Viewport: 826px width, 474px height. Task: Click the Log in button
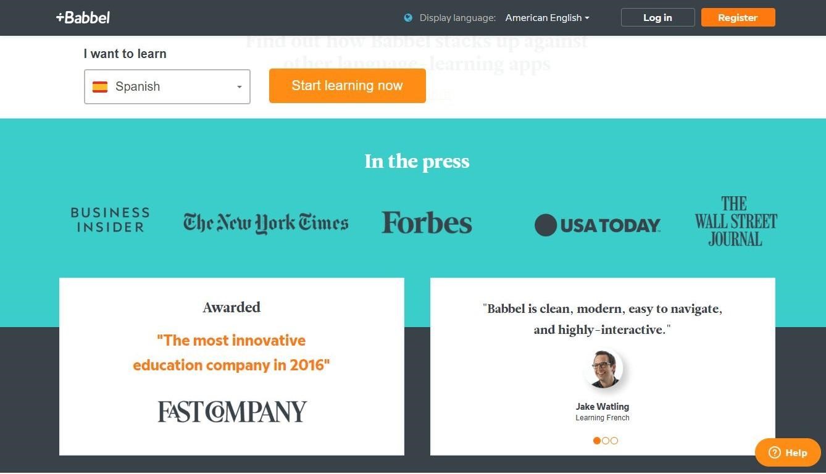click(x=657, y=17)
